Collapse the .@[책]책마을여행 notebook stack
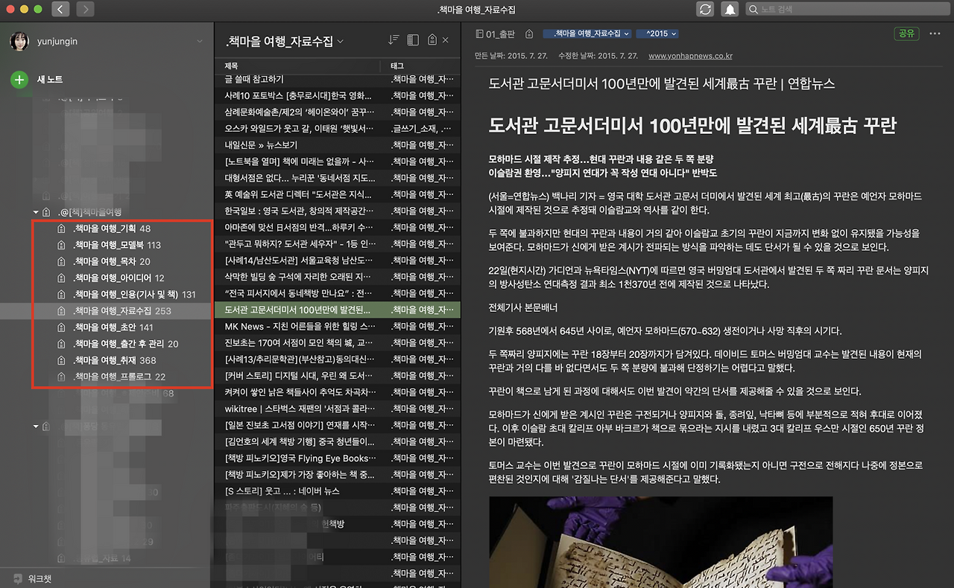 pos(36,213)
